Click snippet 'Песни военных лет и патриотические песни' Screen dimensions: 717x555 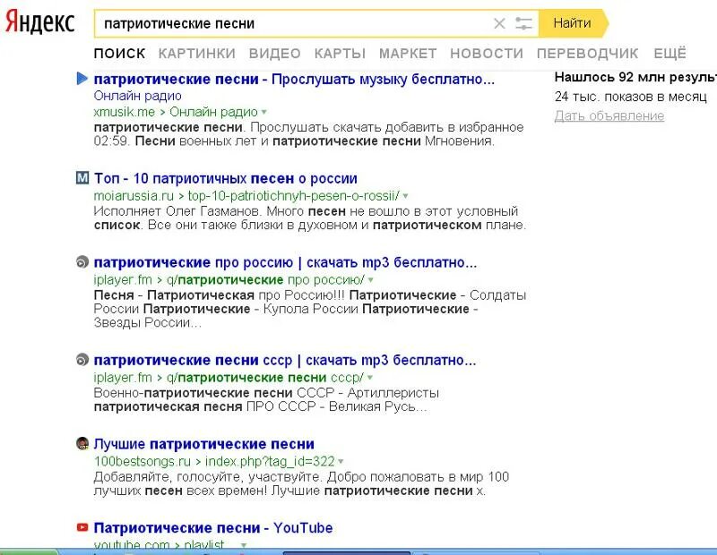(278, 141)
